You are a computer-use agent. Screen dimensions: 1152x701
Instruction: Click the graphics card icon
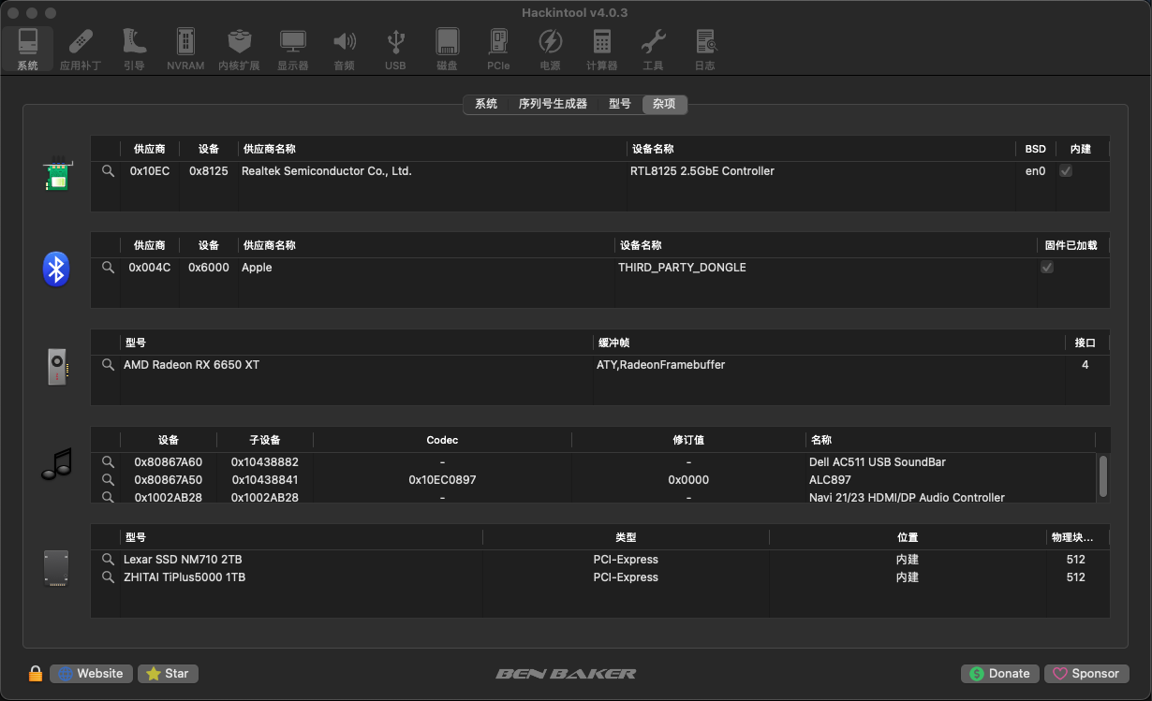57,366
